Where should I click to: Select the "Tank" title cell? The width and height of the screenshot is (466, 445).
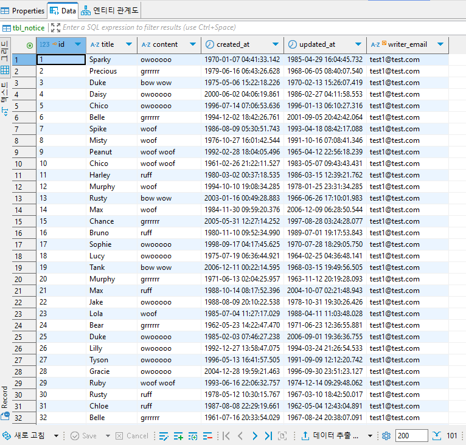point(112,267)
